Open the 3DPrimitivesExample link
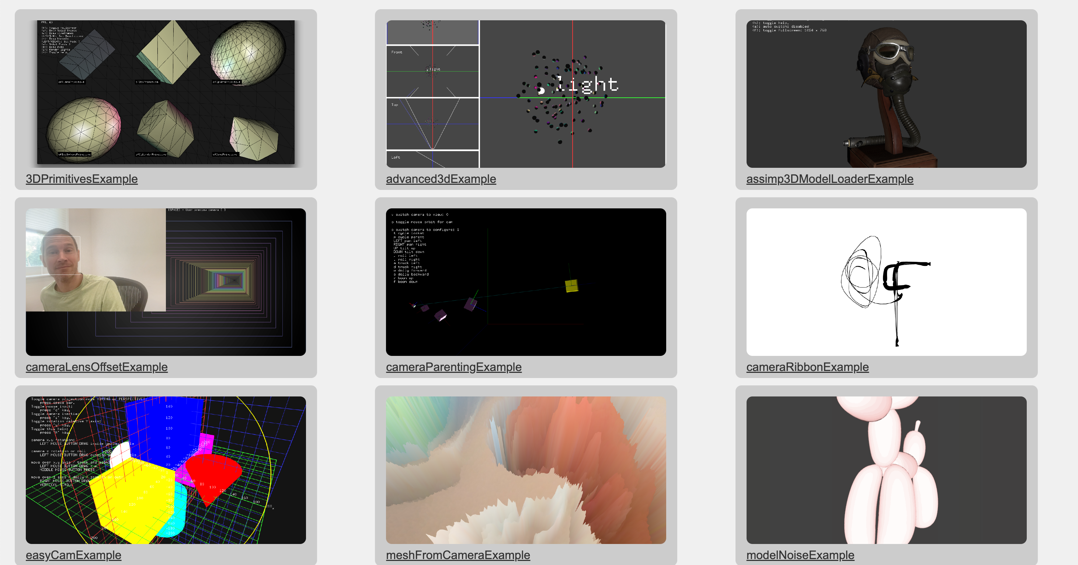 (x=81, y=179)
